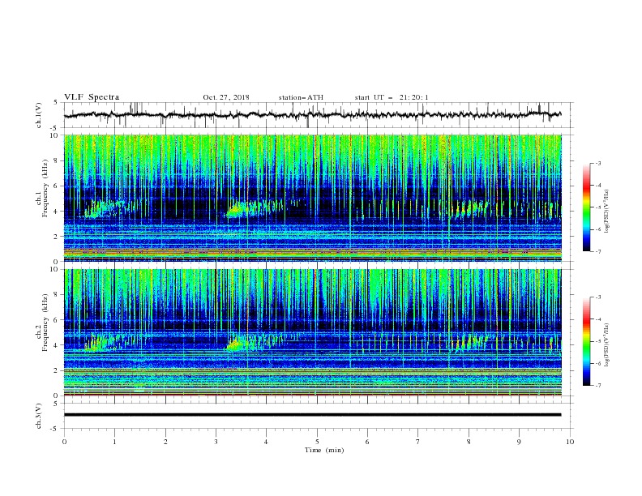Click time axis tick "3"
Image resolution: width=642 pixels, height=496 pixels.
click(216, 442)
